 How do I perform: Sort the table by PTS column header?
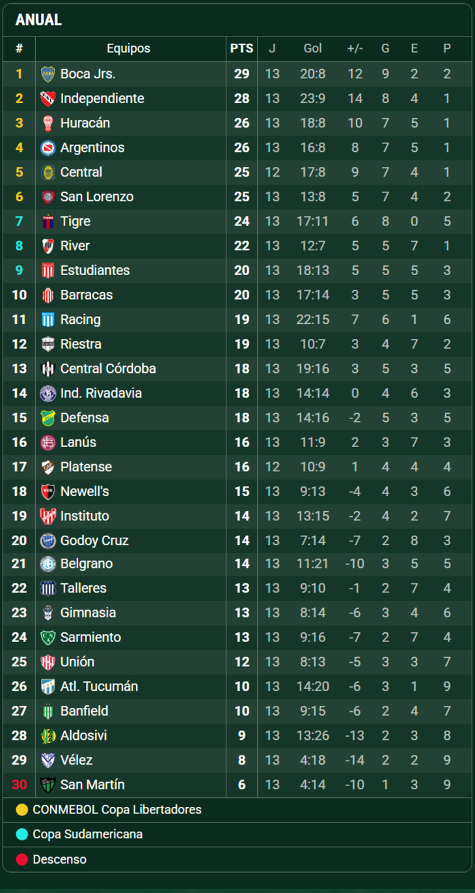(x=241, y=49)
